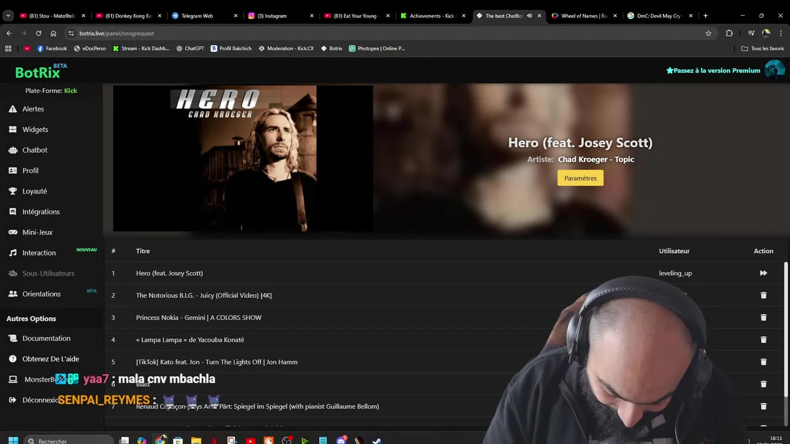Screen dimensions: 790x444
Task: Open the ChatGPT bookmark
Action: click(190, 48)
